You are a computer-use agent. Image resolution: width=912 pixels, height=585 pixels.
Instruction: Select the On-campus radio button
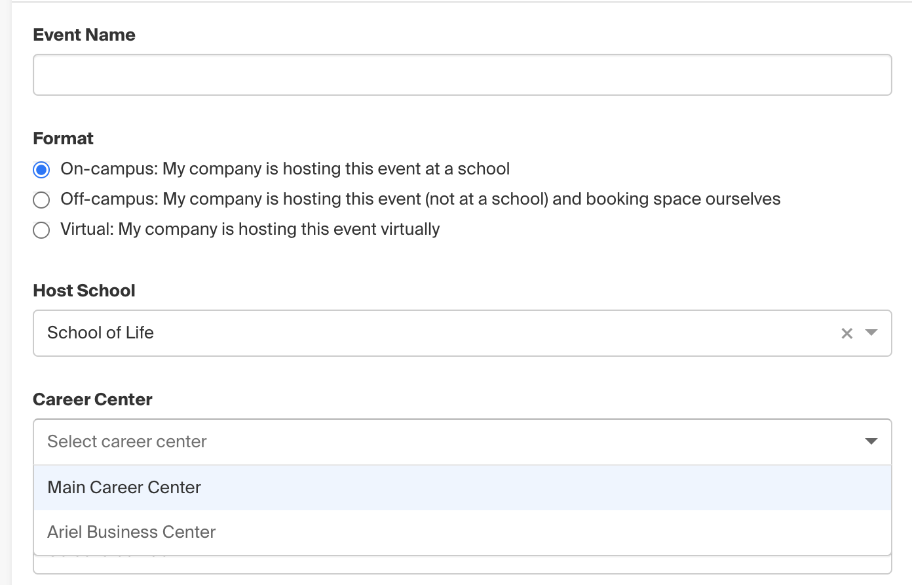pos(41,170)
